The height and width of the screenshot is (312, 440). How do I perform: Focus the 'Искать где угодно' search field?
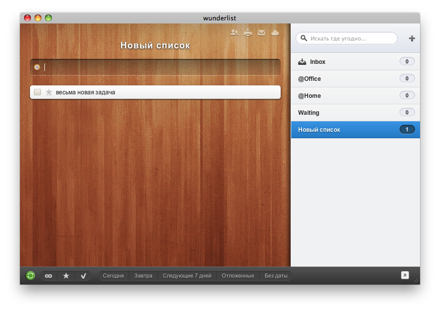click(350, 38)
